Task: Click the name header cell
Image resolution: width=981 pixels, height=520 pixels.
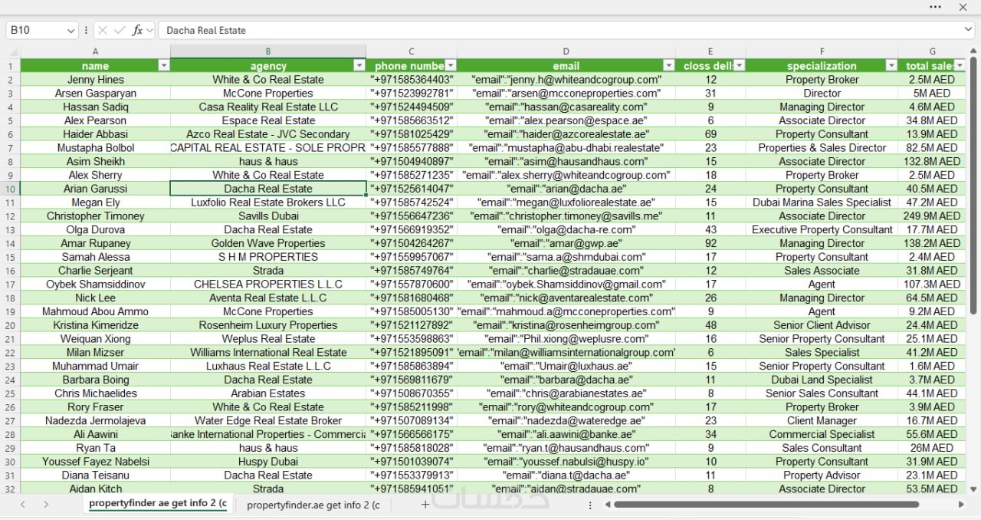Action: pos(95,66)
